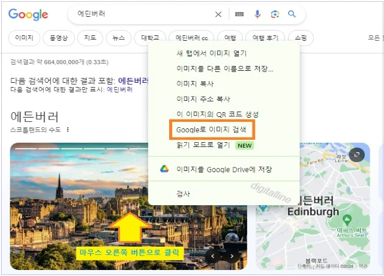This screenshot has height=276, width=384.
Task: Click the 검색결과 약 664,000,000개 result count
Action: [59, 62]
